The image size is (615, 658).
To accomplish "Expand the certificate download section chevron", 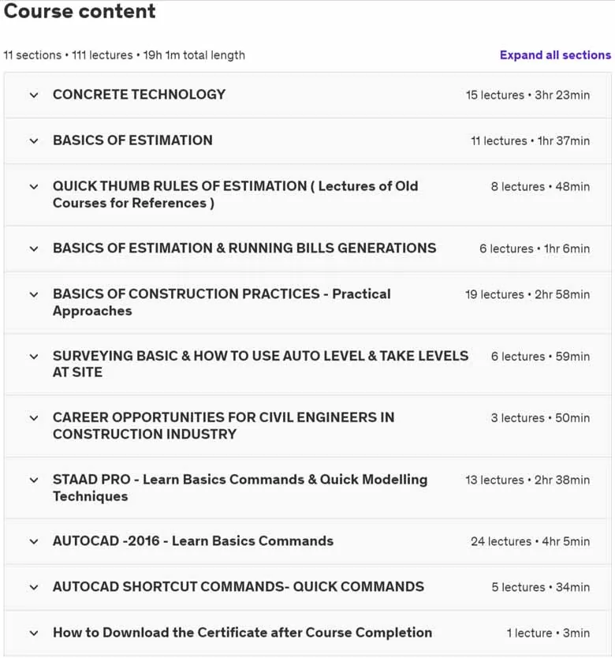I will [x=34, y=634].
